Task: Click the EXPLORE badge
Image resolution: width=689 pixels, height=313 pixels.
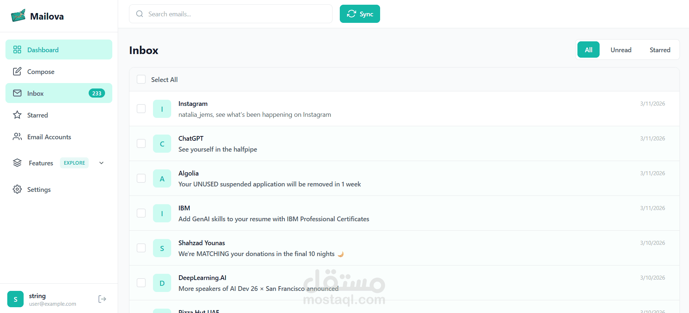Action: pyautogui.click(x=74, y=163)
